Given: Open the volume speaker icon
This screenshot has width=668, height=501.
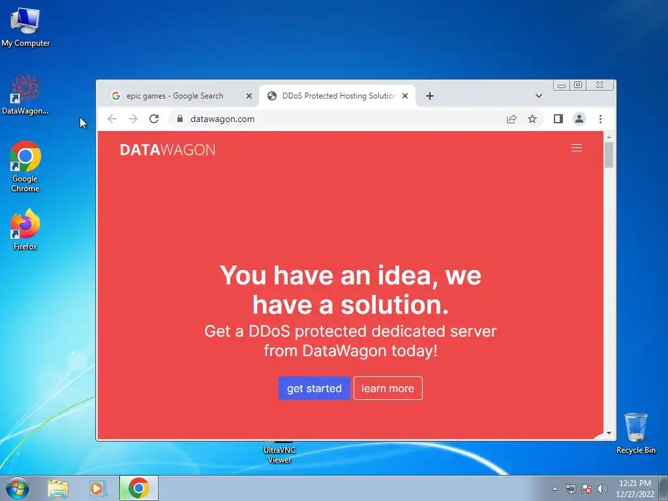Looking at the screenshot, I should [602, 489].
